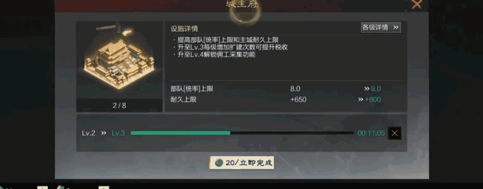Select the 设施详情 section heading

tap(184, 29)
